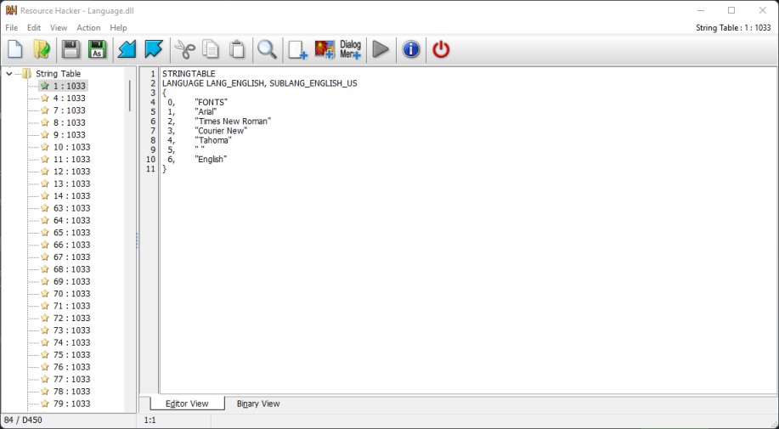The height and width of the screenshot is (429, 779).
Task: Select tree item 78 : 1033
Action: pos(71,392)
